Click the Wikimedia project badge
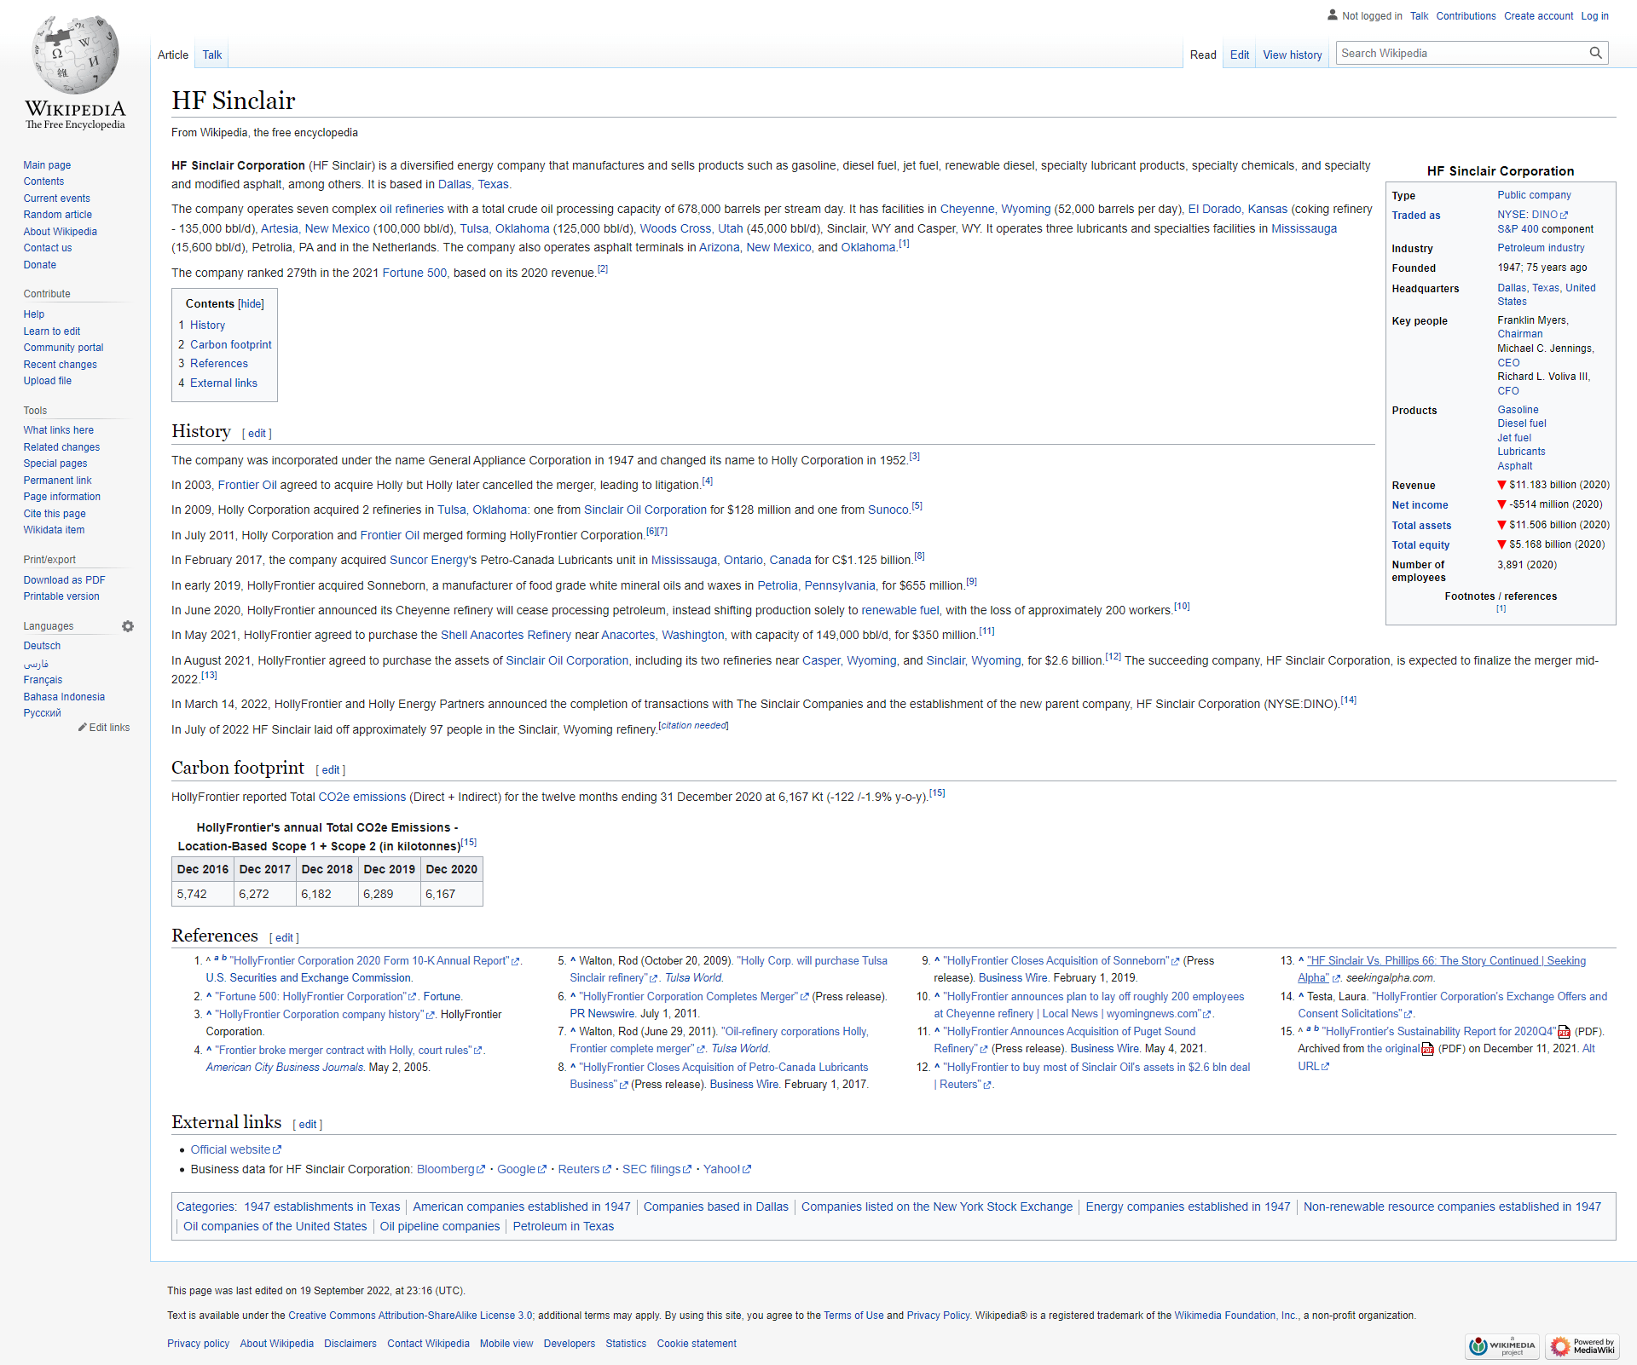The height and width of the screenshot is (1365, 1637). [1501, 1346]
